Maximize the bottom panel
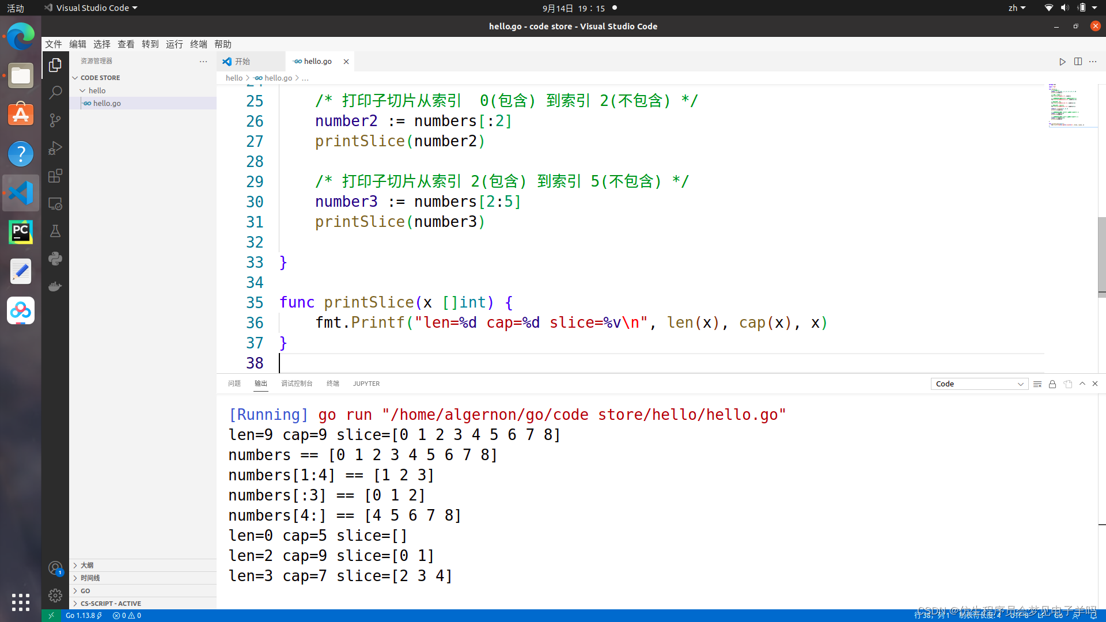 pos(1082,384)
